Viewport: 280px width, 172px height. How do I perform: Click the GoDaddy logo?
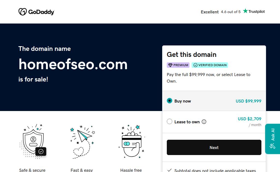[36, 12]
